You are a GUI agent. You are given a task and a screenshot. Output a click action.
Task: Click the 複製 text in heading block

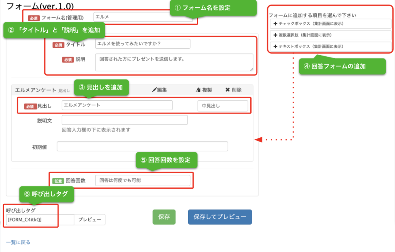(207, 90)
